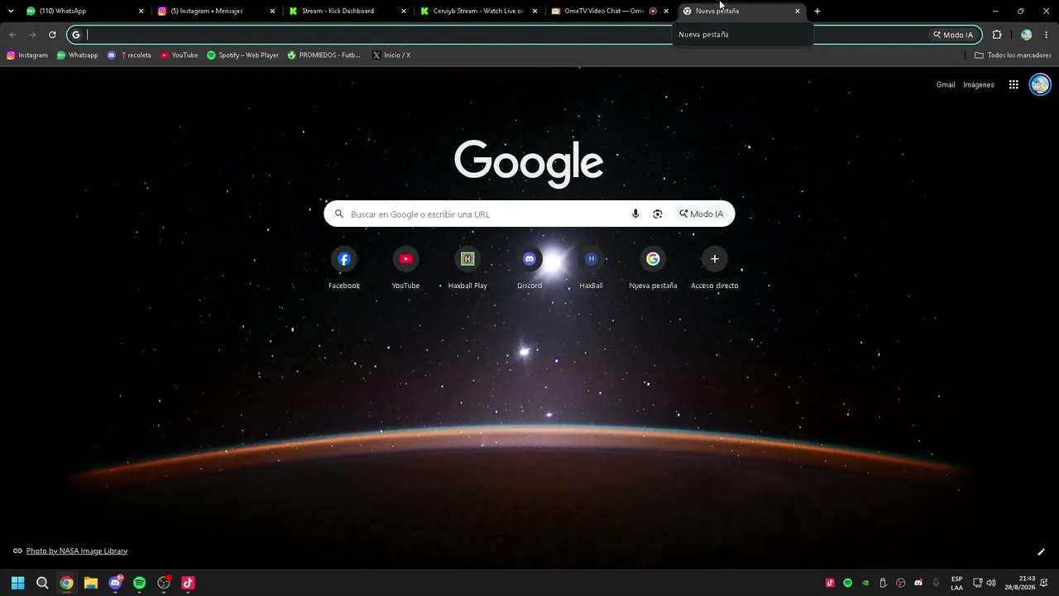Viewport: 1059px width, 596px height.
Task: Open the volume control in the system tray
Action: 991,583
